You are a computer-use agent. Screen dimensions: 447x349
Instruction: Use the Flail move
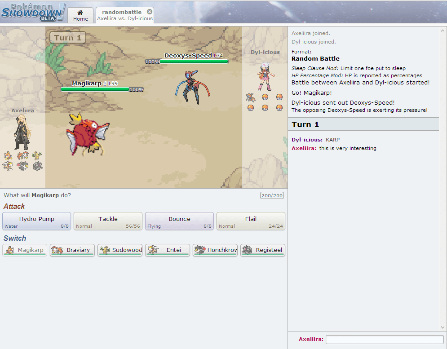pos(251,221)
